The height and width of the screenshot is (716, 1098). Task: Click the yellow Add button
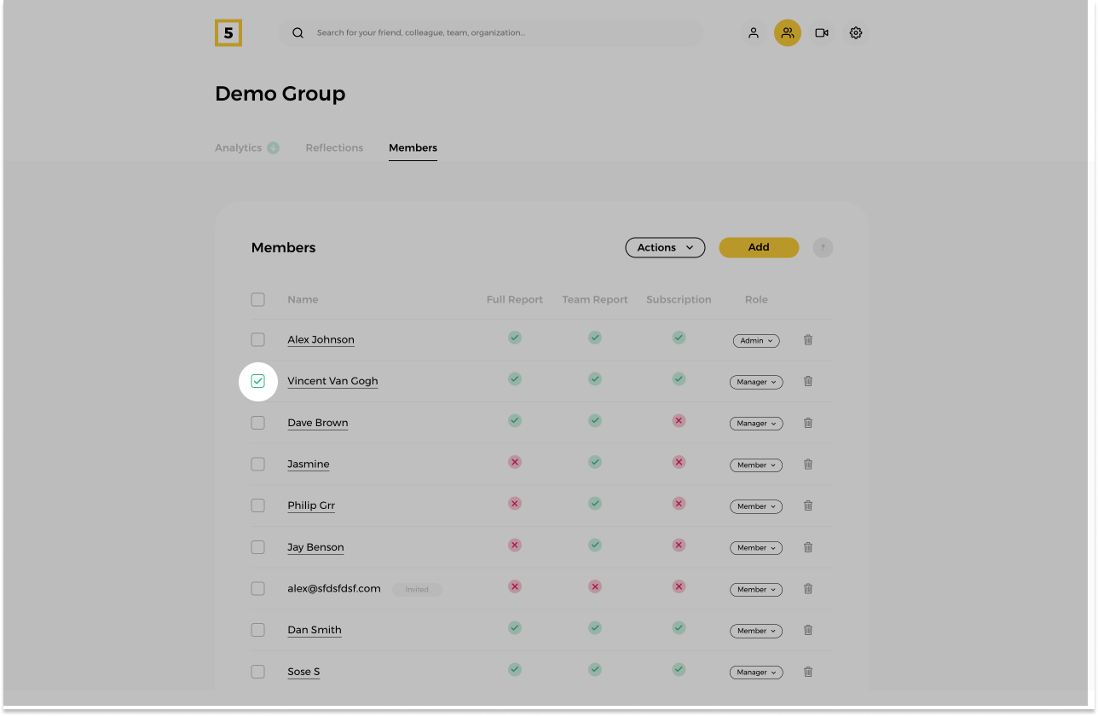(759, 247)
